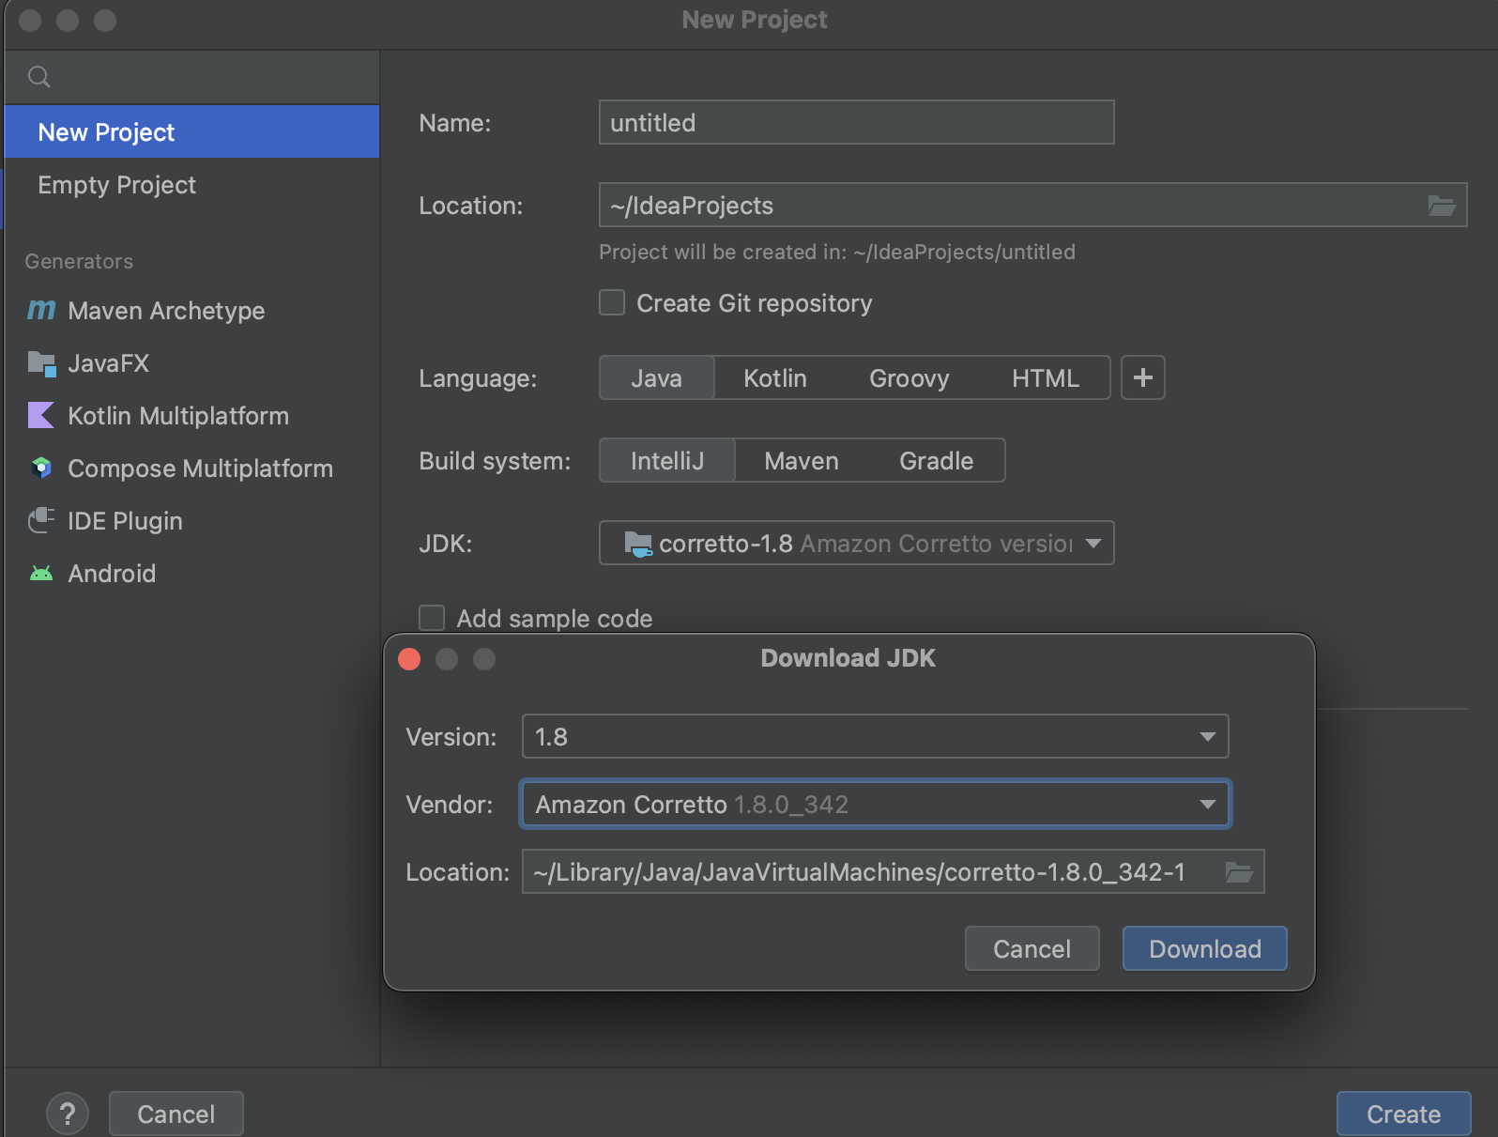Choose Compose Multiplatform generator
The image size is (1498, 1137).
click(x=191, y=468)
